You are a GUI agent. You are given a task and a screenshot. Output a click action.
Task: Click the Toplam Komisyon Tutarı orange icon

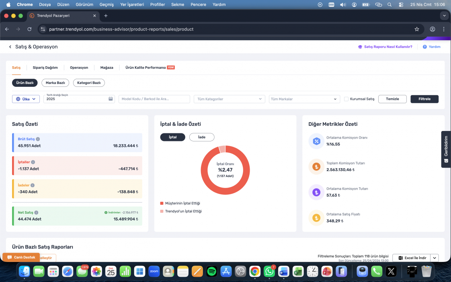tap(316, 167)
